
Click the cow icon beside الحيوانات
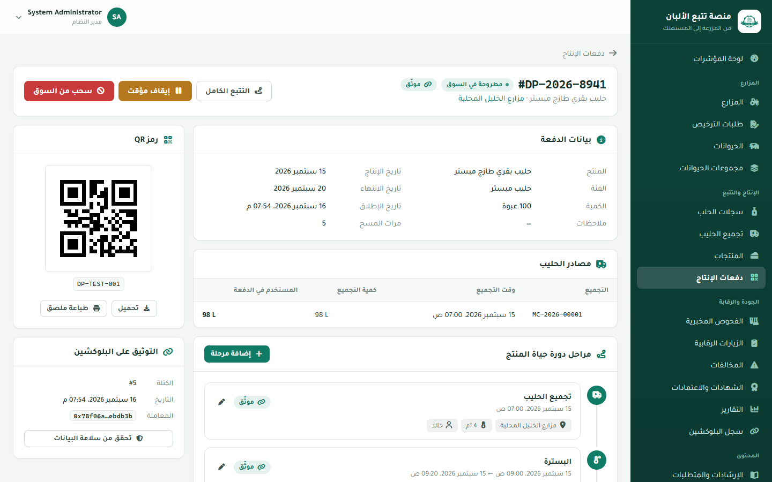point(754,146)
